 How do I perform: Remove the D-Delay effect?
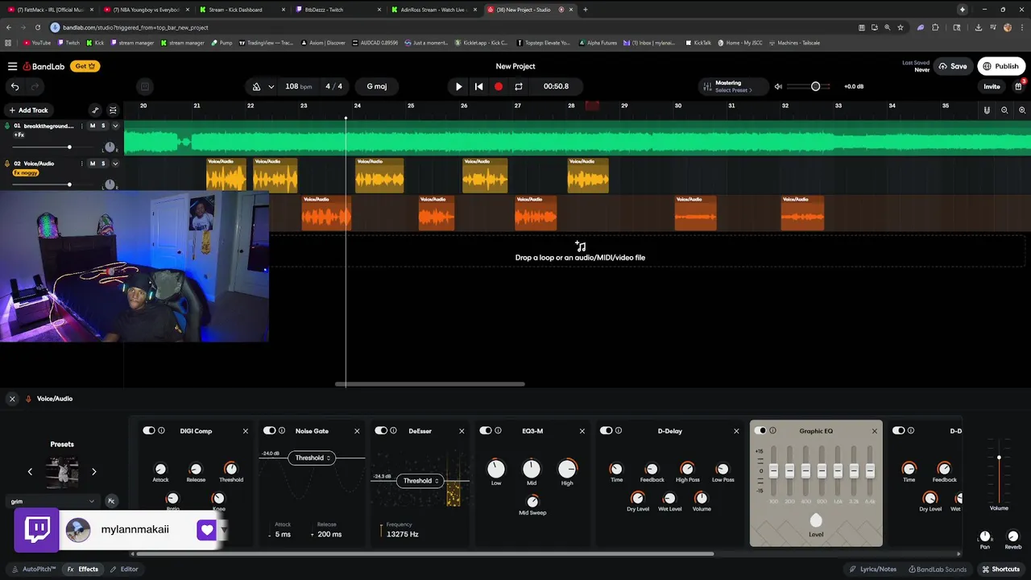736,431
